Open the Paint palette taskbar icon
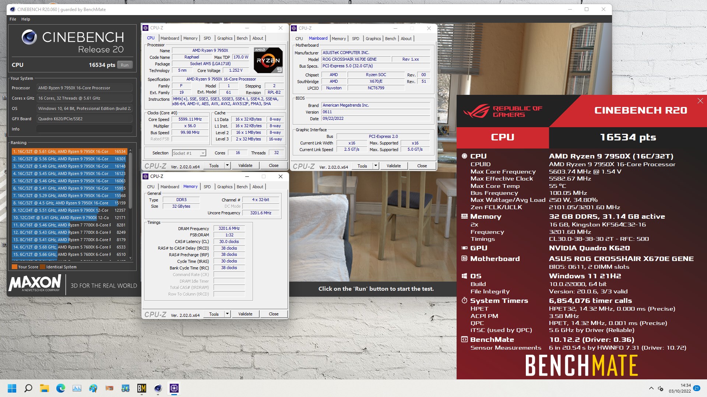Screen dimensions: 707x397 (x=93, y=388)
